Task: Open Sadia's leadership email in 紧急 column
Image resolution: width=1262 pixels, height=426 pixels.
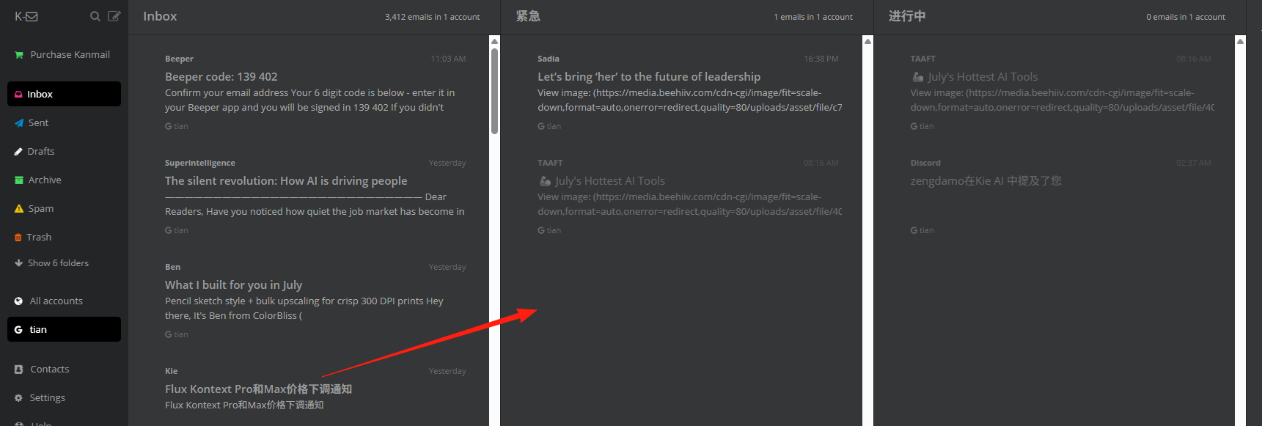Action: 688,92
